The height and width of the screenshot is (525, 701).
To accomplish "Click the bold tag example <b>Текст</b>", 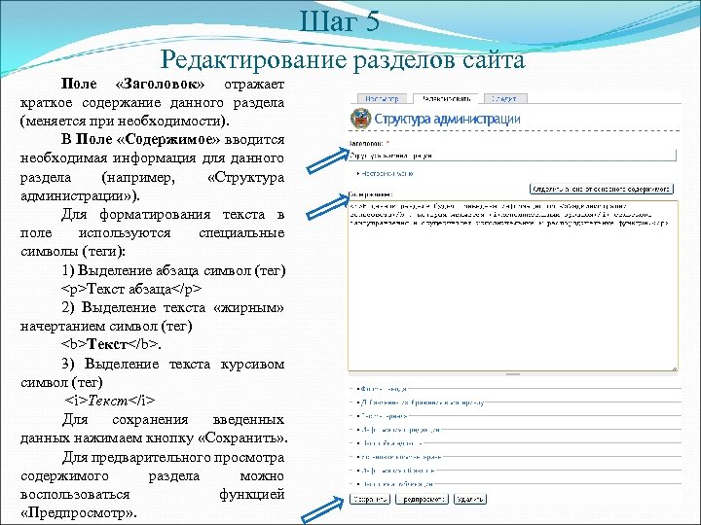I will [111, 344].
